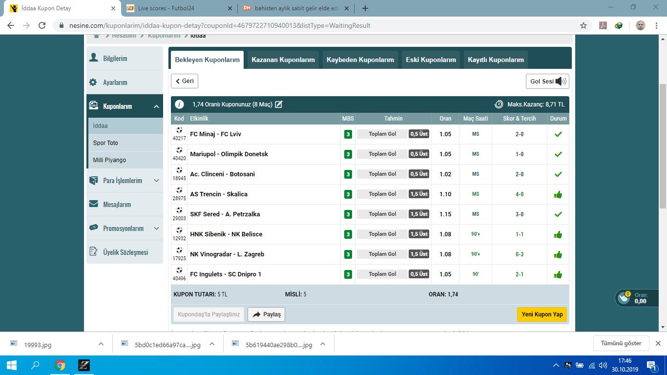667x375 pixels.
Task: Click thumbs-up status for NK Vinogradar row
Action: (x=558, y=254)
